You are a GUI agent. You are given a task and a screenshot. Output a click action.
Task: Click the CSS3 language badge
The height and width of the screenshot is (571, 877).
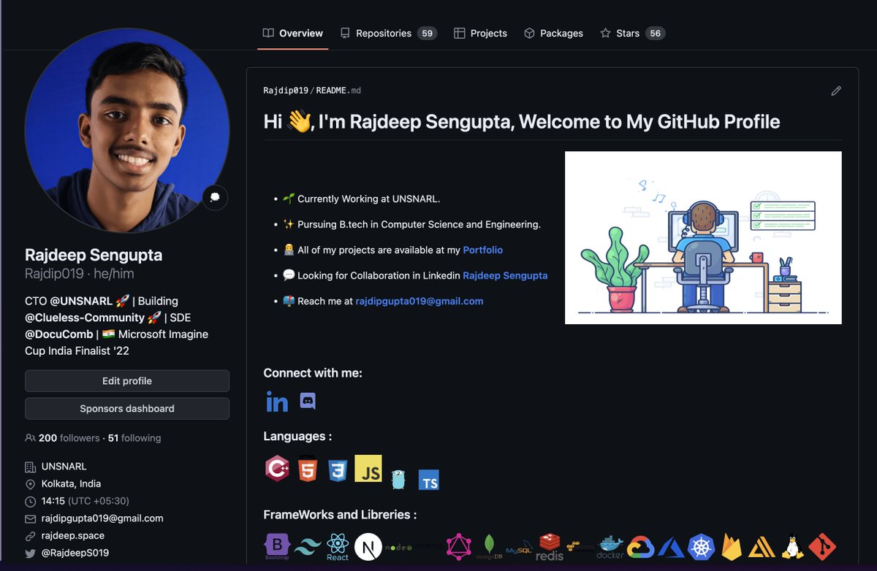(337, 471)
